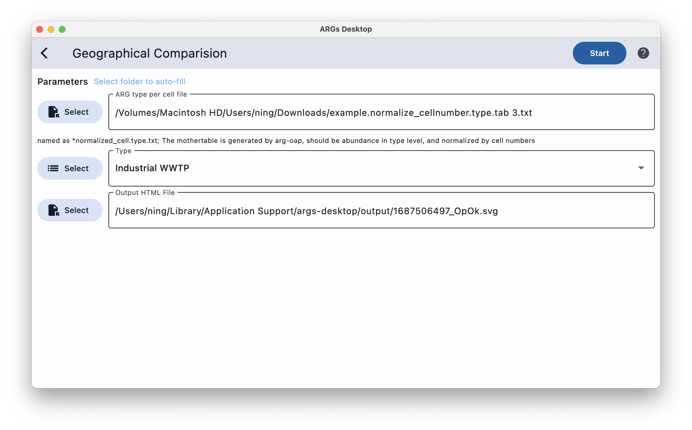Click the help question mark icon
Image resolution: width=692 pixels, height=430 pixels.
643,53
